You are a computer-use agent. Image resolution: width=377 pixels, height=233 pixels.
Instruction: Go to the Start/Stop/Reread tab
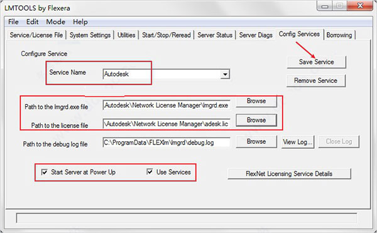point(167,35)
